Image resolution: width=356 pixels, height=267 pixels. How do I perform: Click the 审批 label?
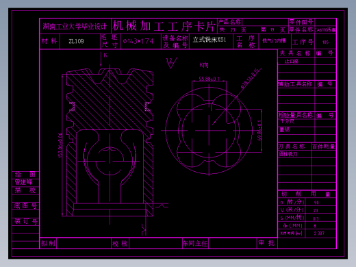(266, 243)
